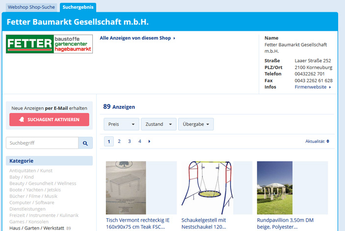Open Alle Anzeigen von diesem Shop link
This screenshot has height=231, width=345.
coord(137,38)
